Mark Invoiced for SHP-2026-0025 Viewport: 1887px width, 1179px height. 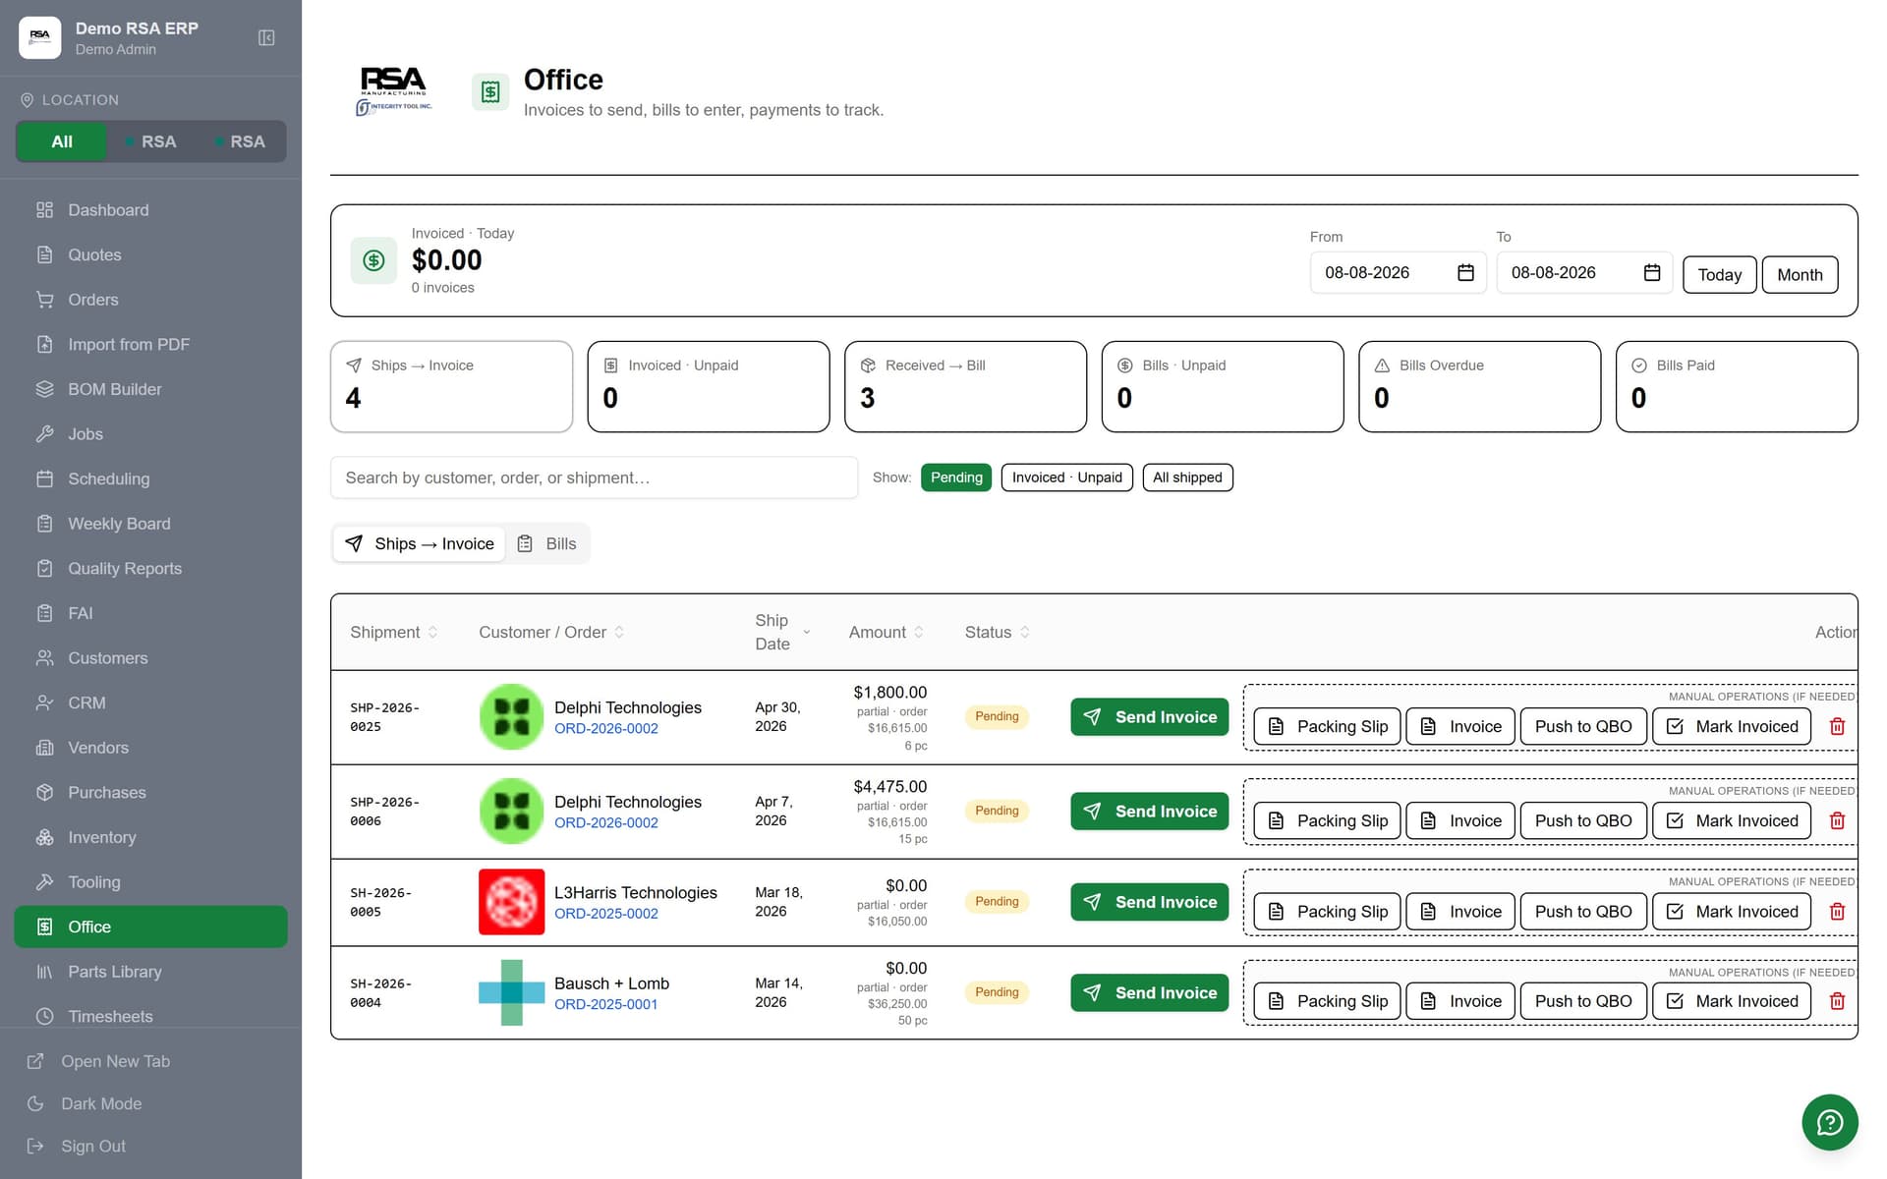point(1731,726)
